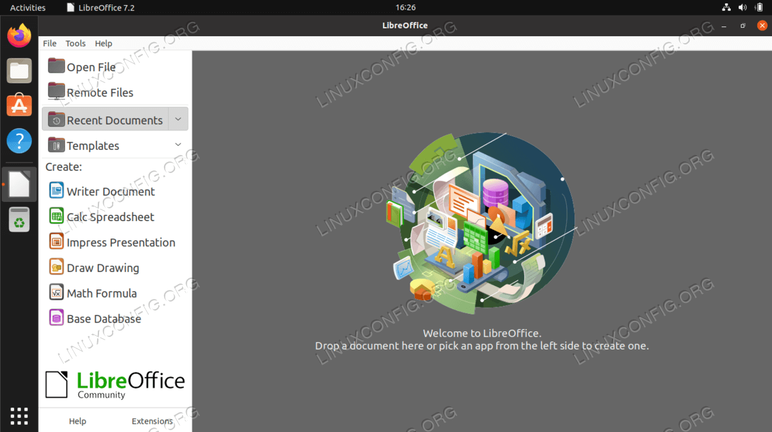Open the LibreOffice 7.2 app menu in top bar
Viewport: 772px width, 432px height.
click(101, 8)
